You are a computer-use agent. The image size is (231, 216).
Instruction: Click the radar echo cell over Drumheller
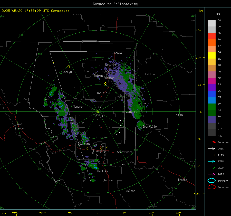pyautogui.click(x=140, y=125)
